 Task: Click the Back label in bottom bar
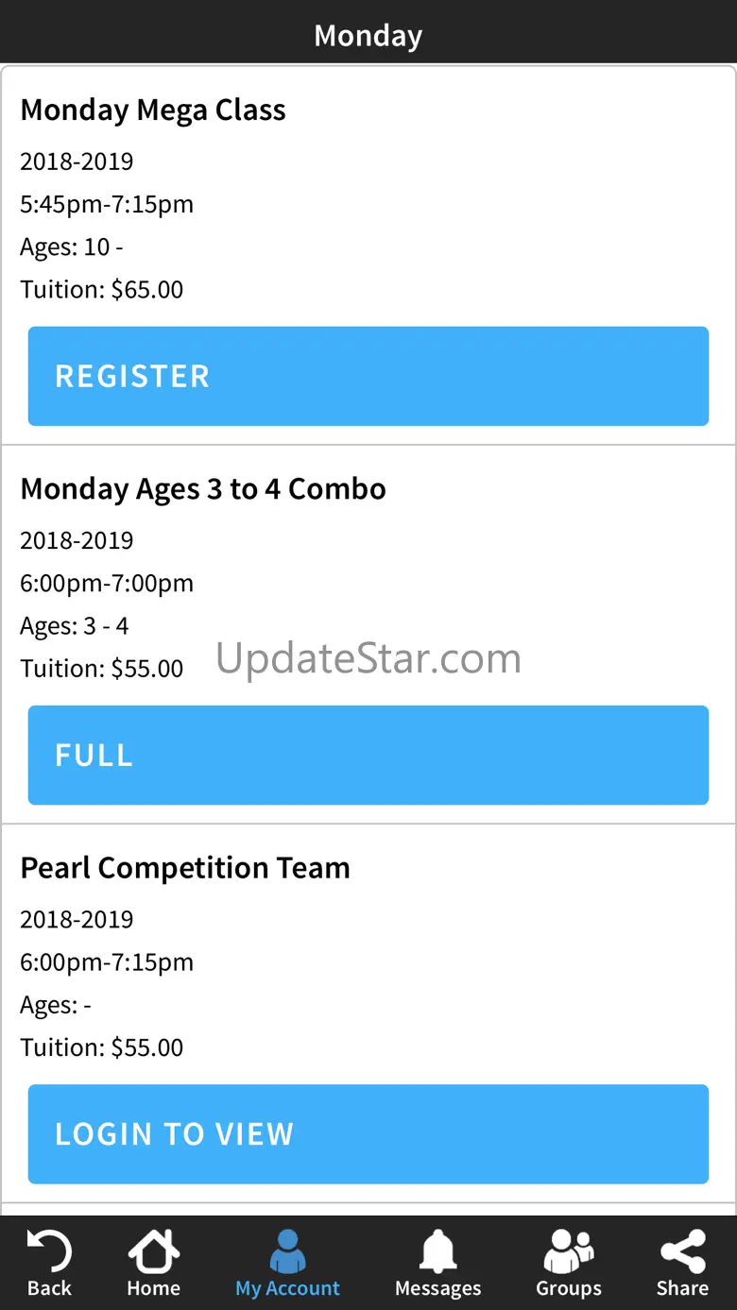coord(49,1288)
